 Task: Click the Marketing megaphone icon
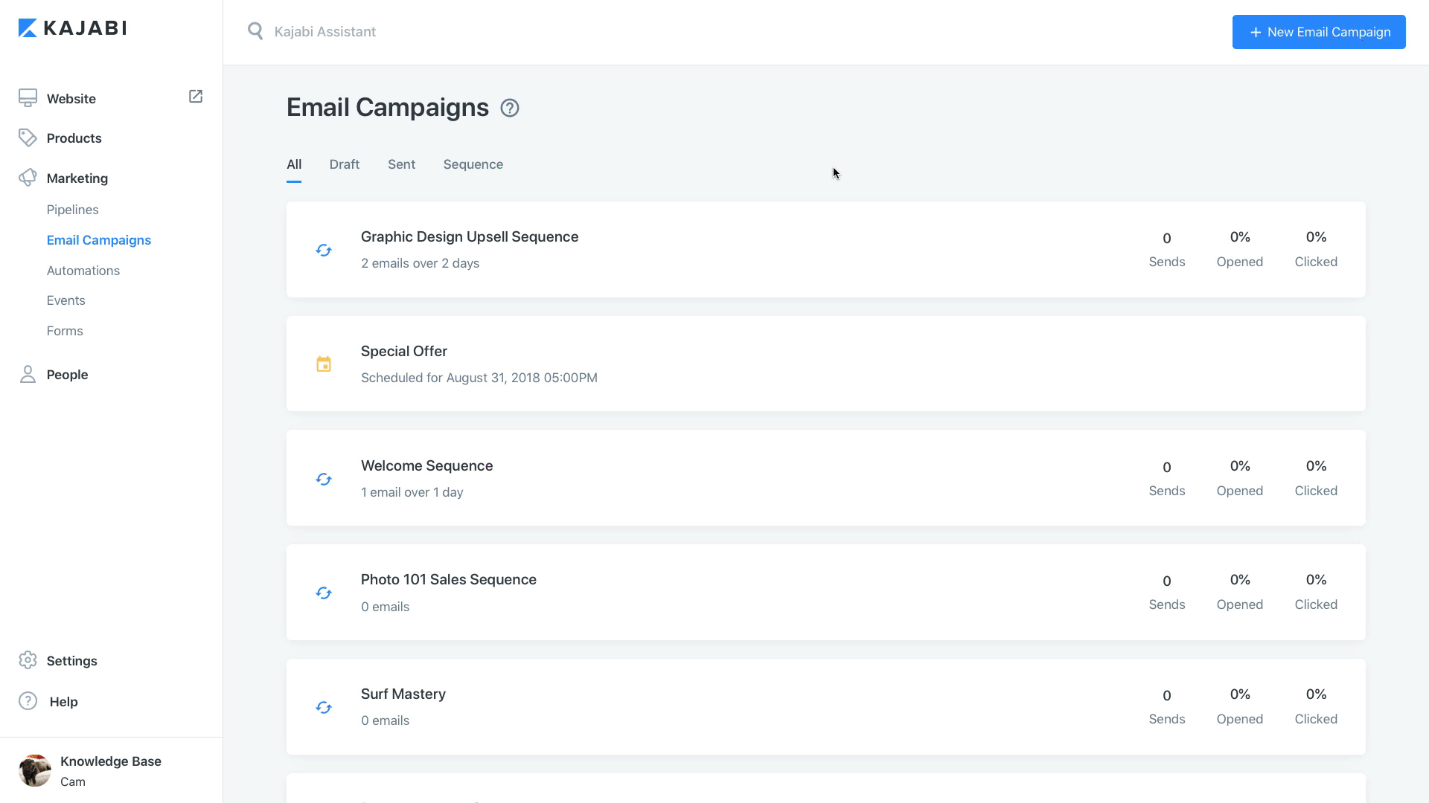(28, 178)
